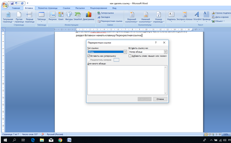The height and width of the screenshot is (143, 231).
Task: Toggle Разделитель номеров checkbox
Action: [x=89, y=60]
